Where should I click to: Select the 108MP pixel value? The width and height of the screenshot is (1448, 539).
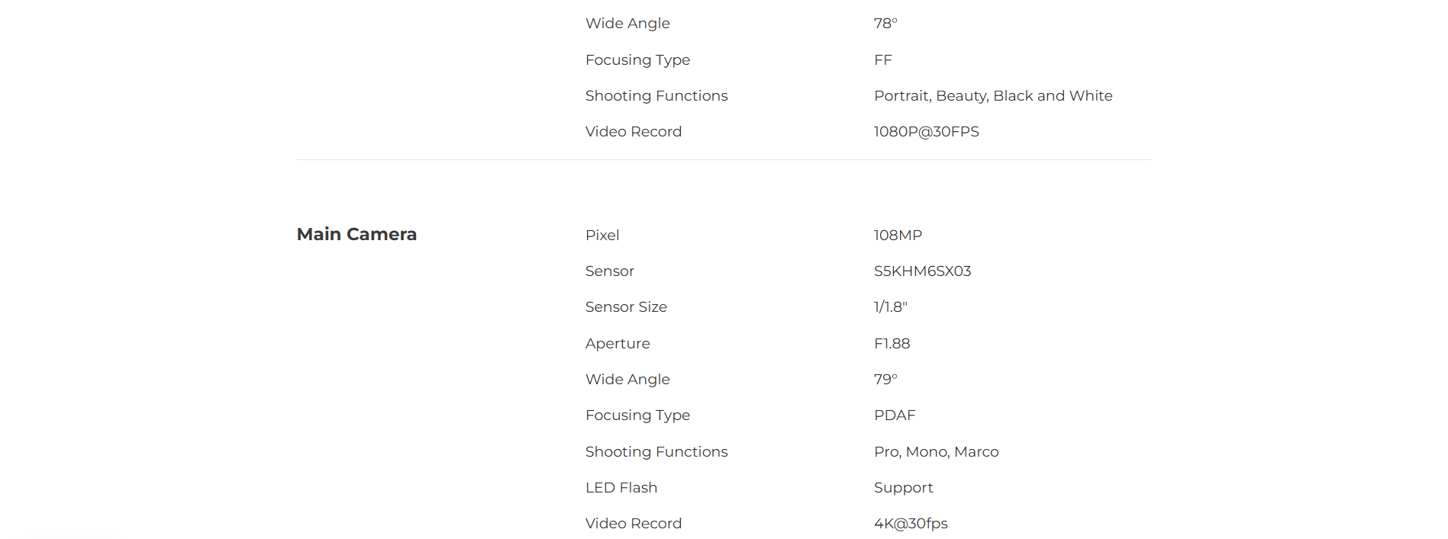click(x=898, y=235)
